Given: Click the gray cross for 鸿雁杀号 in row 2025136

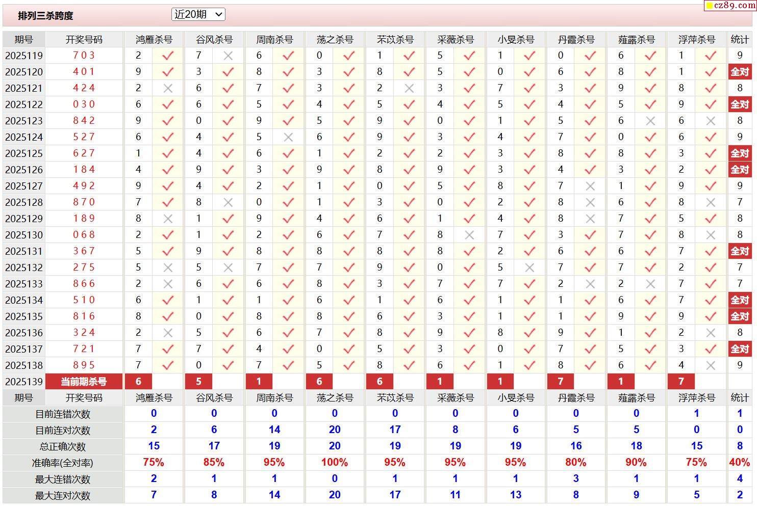Looking at the screenshot, I should pyautogui.click(x=168, y=333).
